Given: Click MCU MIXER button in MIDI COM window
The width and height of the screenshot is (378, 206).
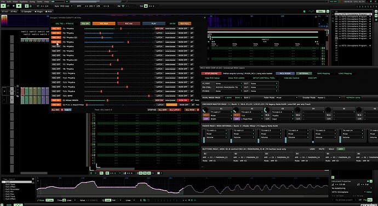Looking at the screenshot, I should [x=285, y=73].
